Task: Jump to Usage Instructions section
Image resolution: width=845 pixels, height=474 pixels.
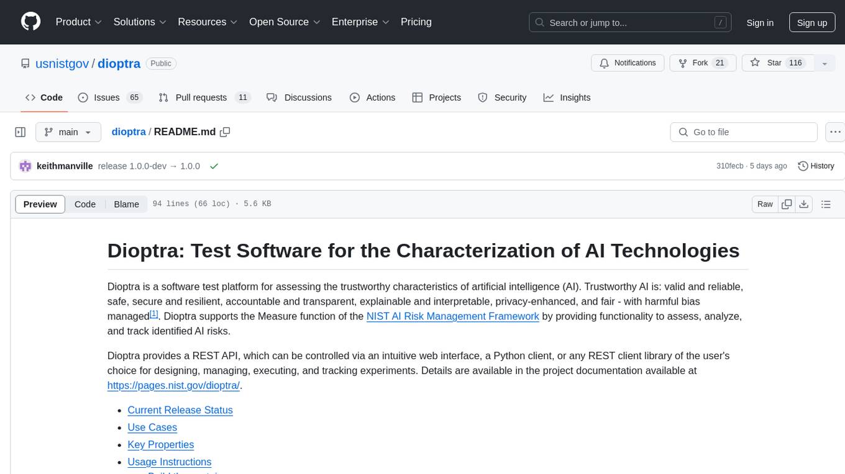Action: [x=170, y=462]
